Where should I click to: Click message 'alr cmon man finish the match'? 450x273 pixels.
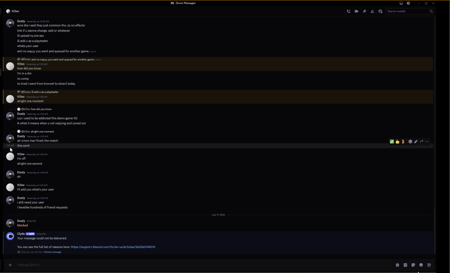pos(38,141)
